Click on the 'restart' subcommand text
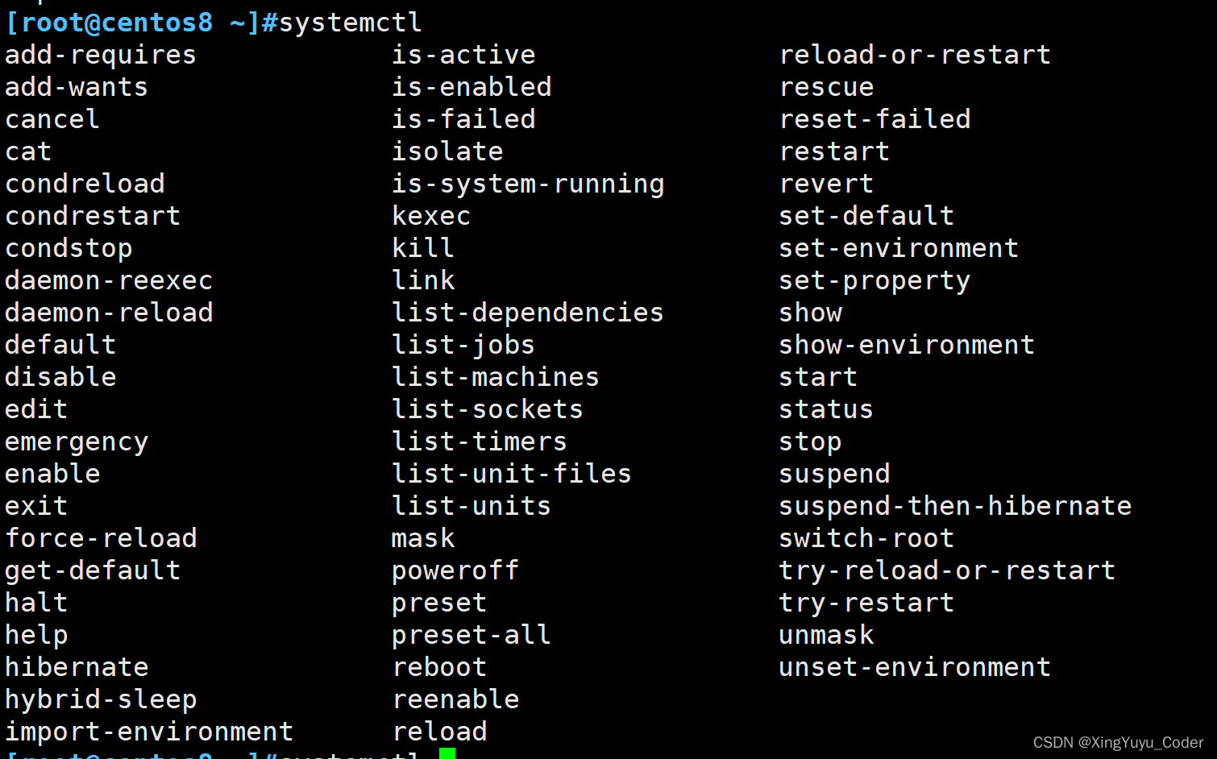This screenshot has height=759, width=1217. click(x=834, y=151)
